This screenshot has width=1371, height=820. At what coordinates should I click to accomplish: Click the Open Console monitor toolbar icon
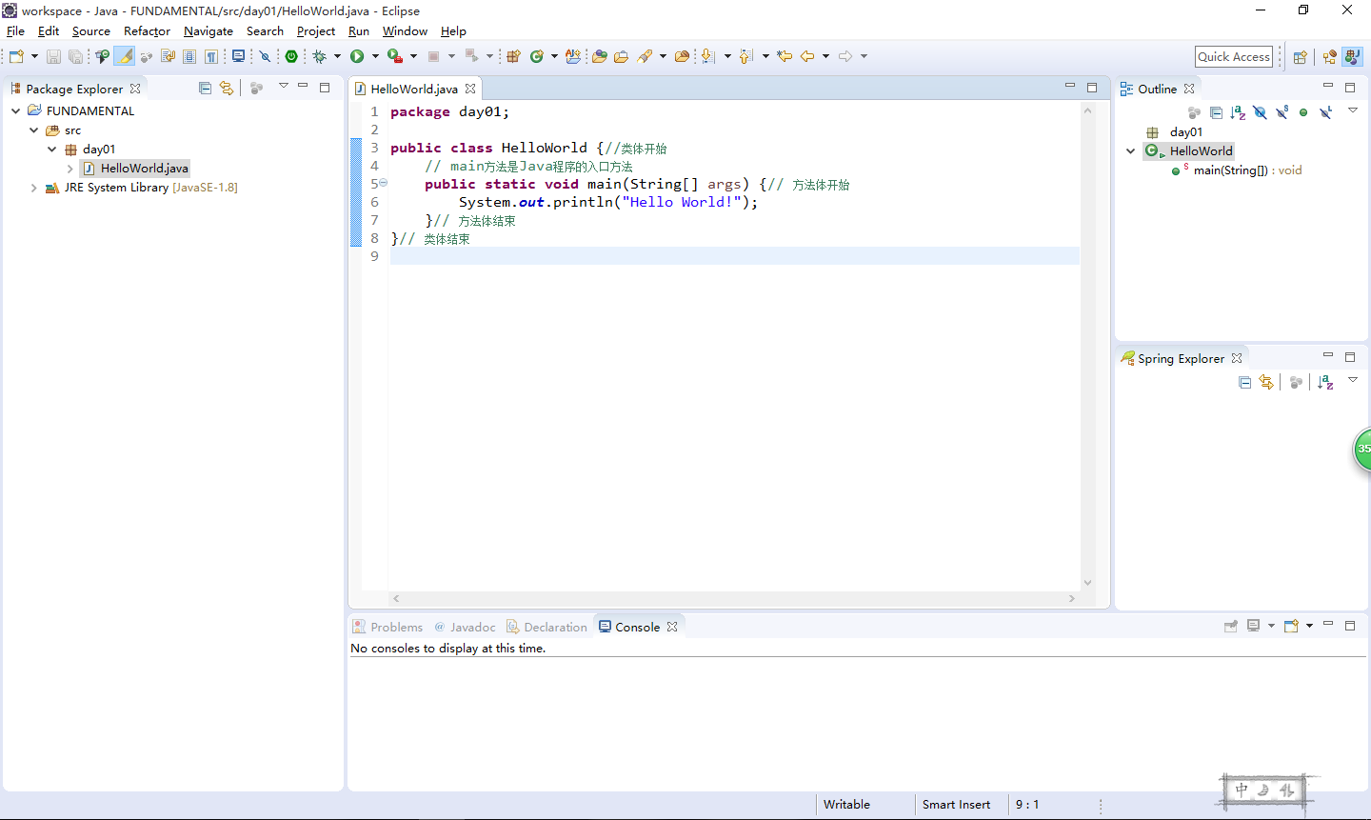(239, 56)
